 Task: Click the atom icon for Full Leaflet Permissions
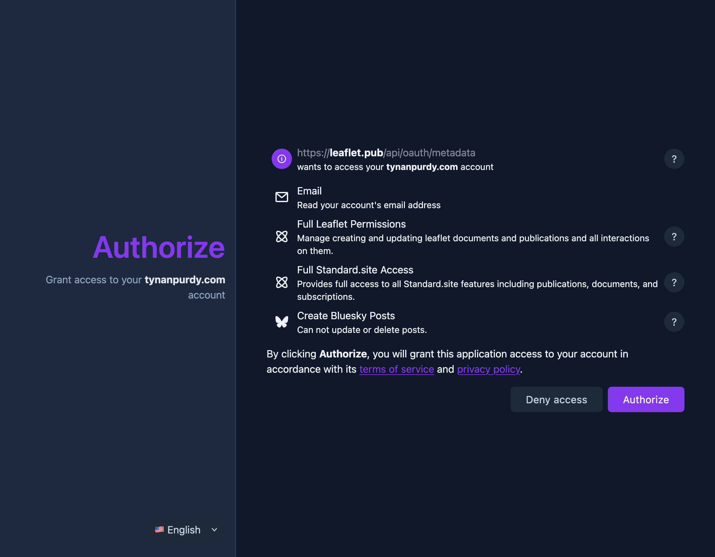click(x=281, y=236)
